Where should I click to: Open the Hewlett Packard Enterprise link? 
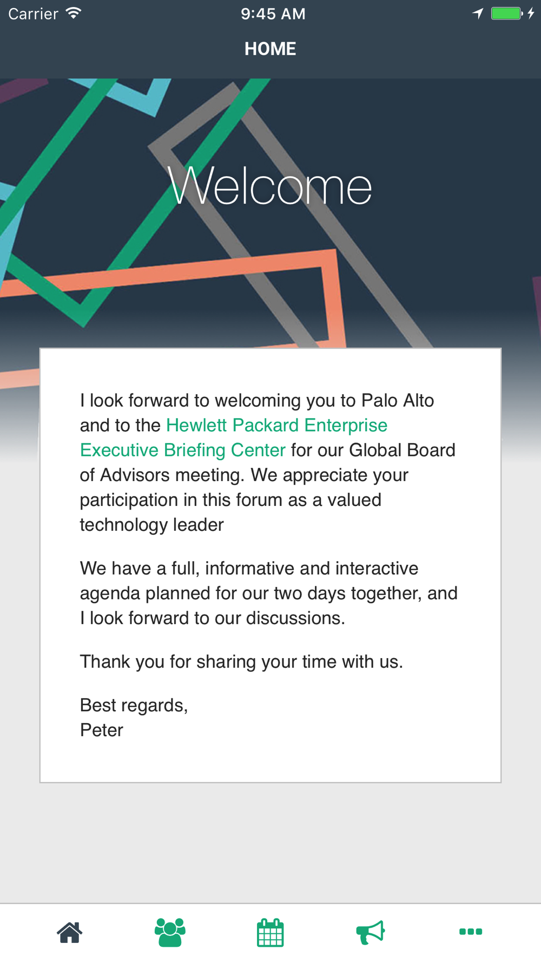click(276, 425)
